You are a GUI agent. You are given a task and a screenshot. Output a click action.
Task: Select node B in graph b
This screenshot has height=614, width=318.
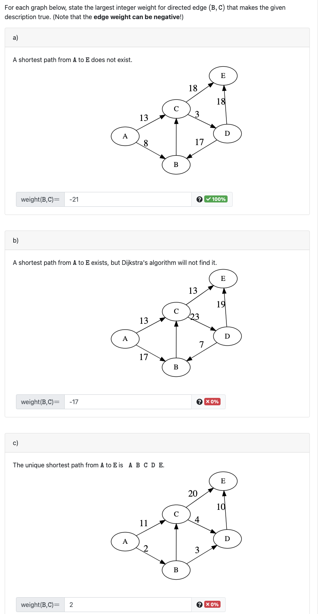(176, 367)
